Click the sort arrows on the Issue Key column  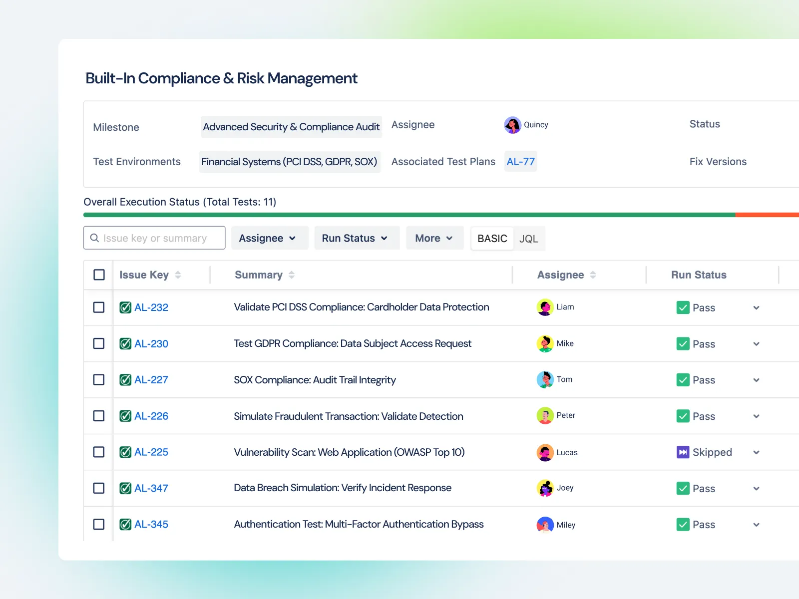click(x=178, y=275)
